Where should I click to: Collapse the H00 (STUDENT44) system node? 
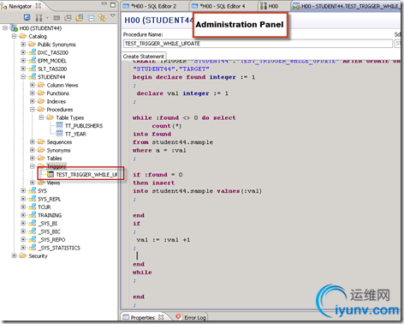(x=5, y=28)
